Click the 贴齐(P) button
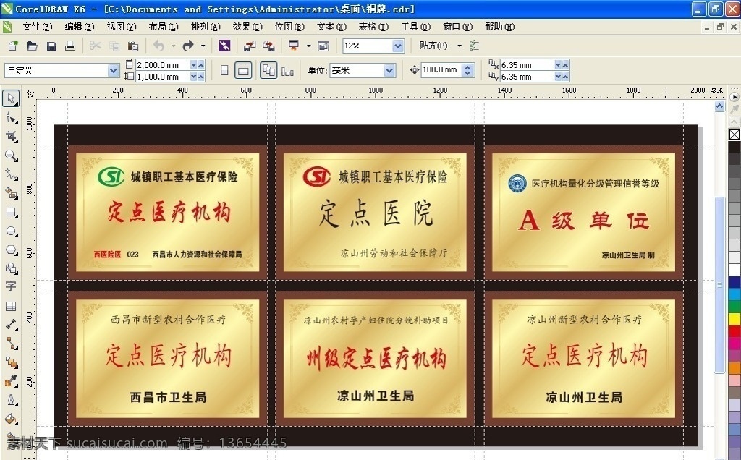741x460 pixels. tap(433, 46)
